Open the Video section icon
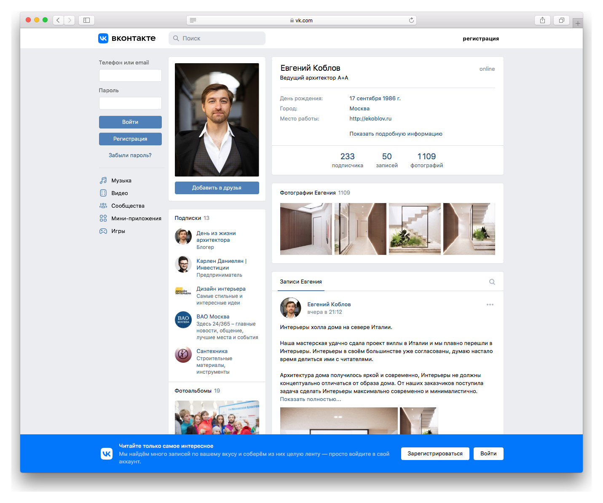603x503 pixels. [103, 193]
